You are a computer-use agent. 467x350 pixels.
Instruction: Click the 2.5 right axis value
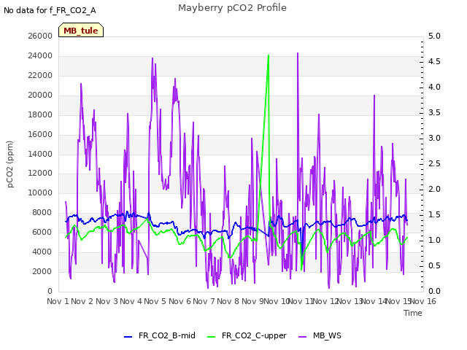tap(434, 163)
